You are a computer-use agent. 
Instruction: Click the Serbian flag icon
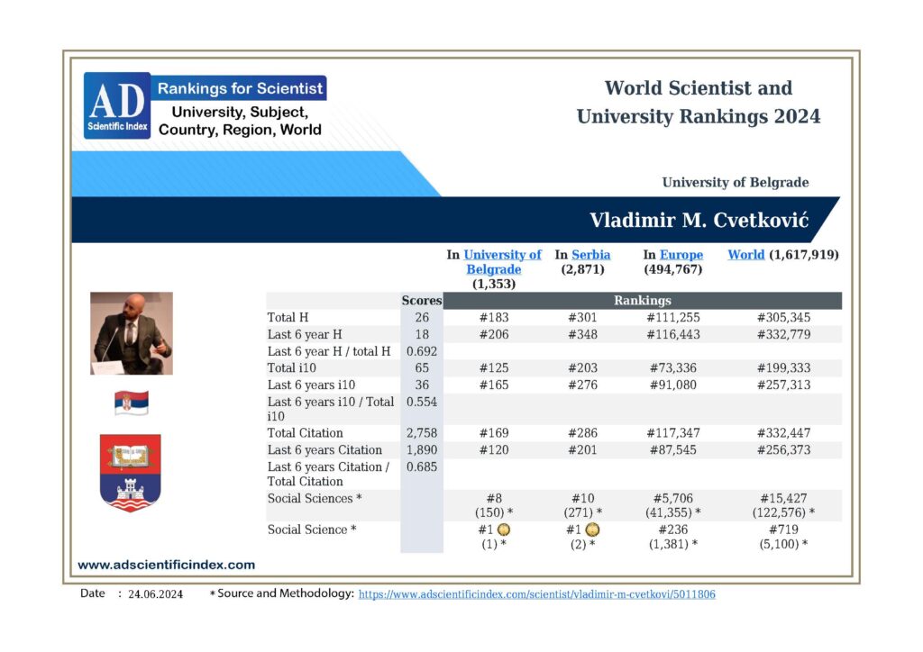(x=132, y=403)
